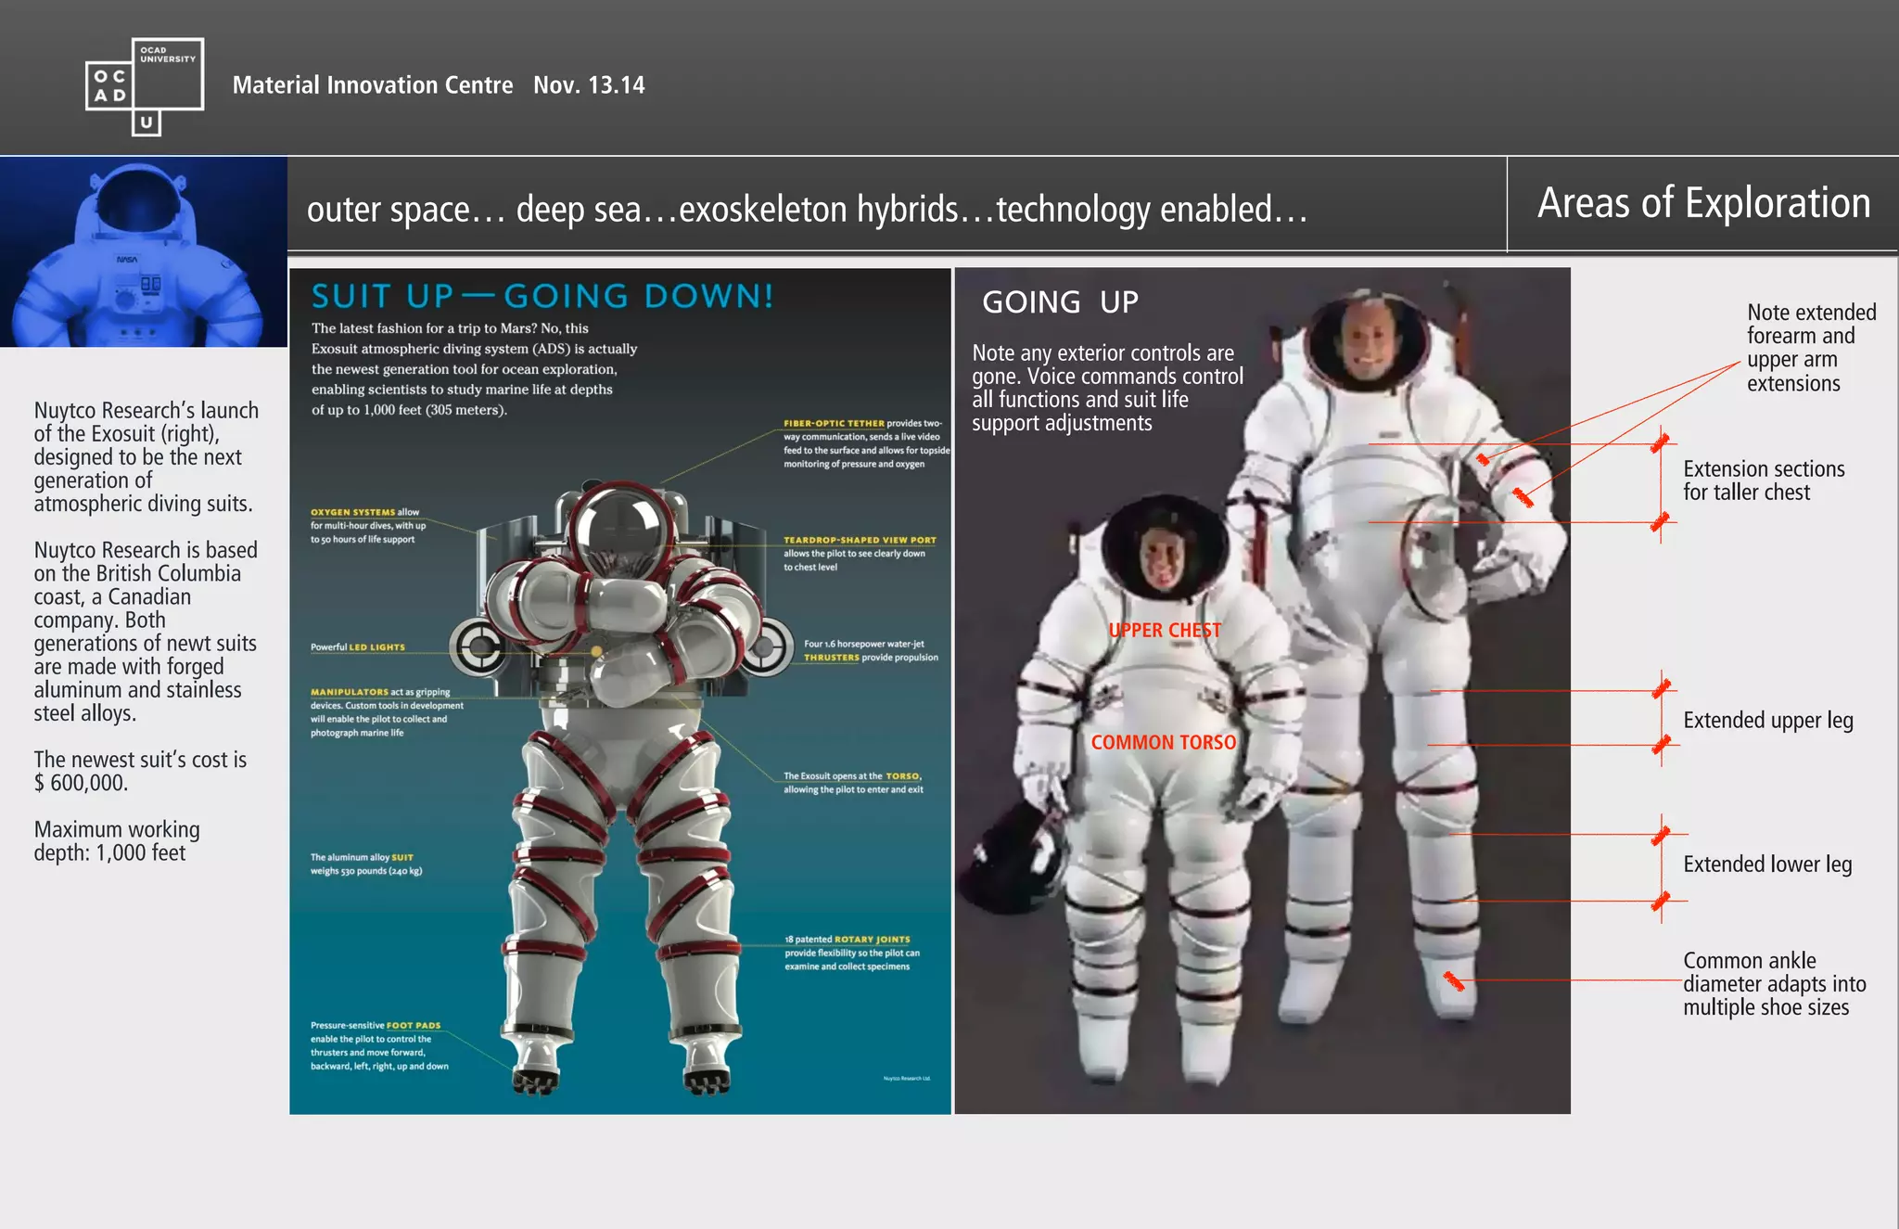Viewport: 1899px width, 1229px height.
Task: Click the 'aluminum alloy SUIT' weight callout
Action: click(366, 864)
